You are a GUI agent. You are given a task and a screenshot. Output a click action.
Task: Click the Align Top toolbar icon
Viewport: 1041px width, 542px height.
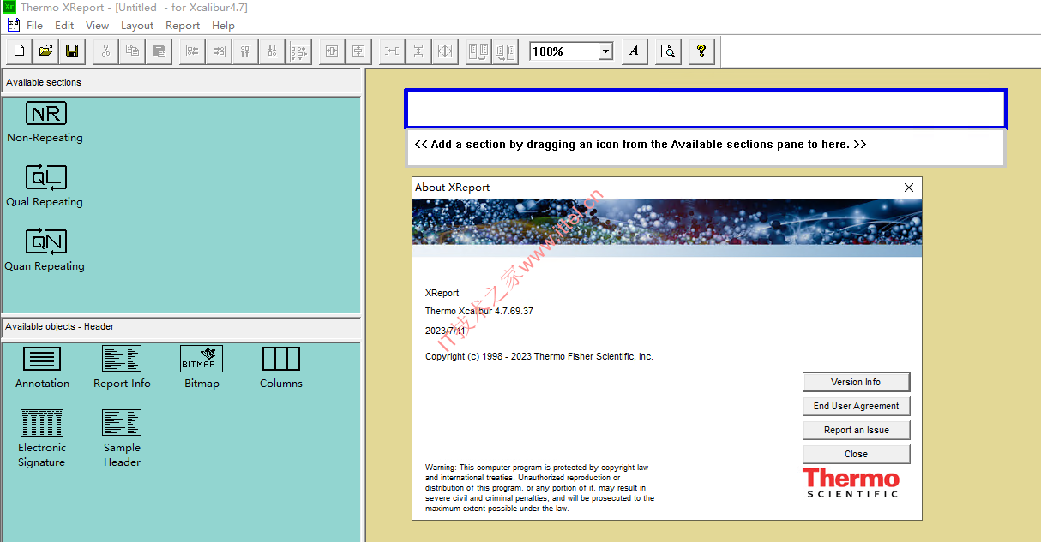(245, 51)
